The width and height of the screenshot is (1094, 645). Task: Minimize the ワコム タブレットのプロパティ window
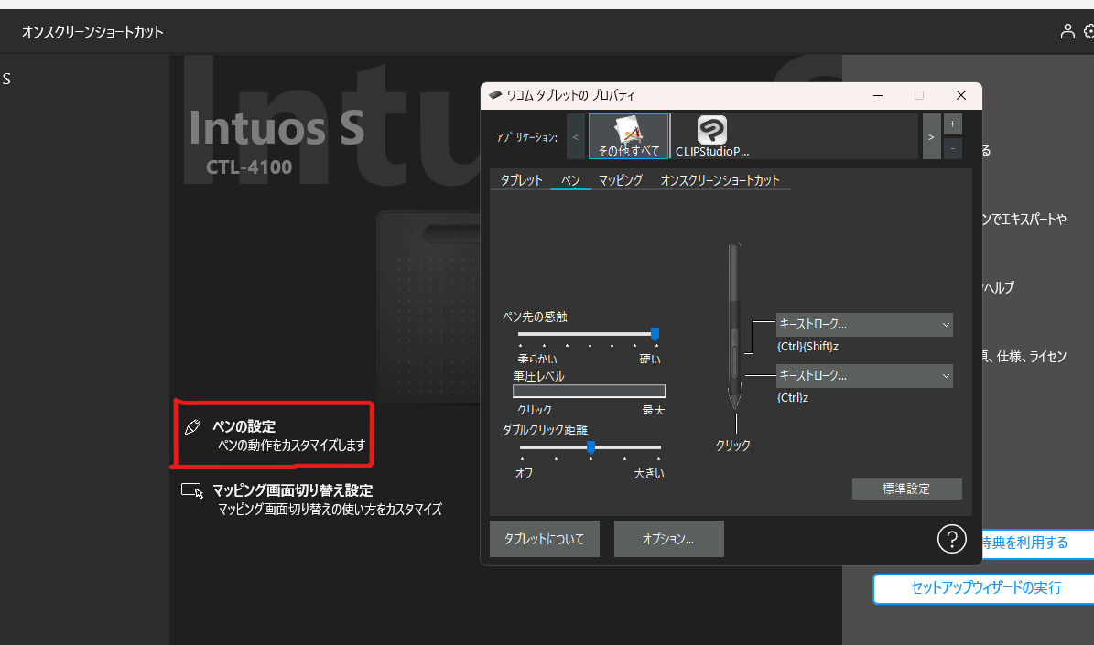point(878,95)
